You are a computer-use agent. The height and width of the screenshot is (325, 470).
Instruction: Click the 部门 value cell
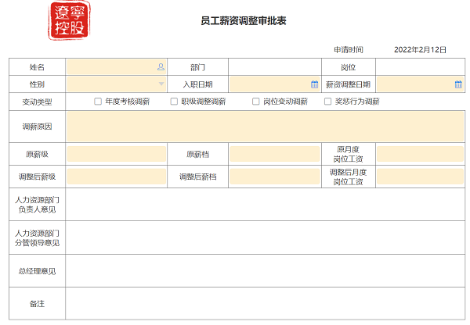(x=275, y=67)
